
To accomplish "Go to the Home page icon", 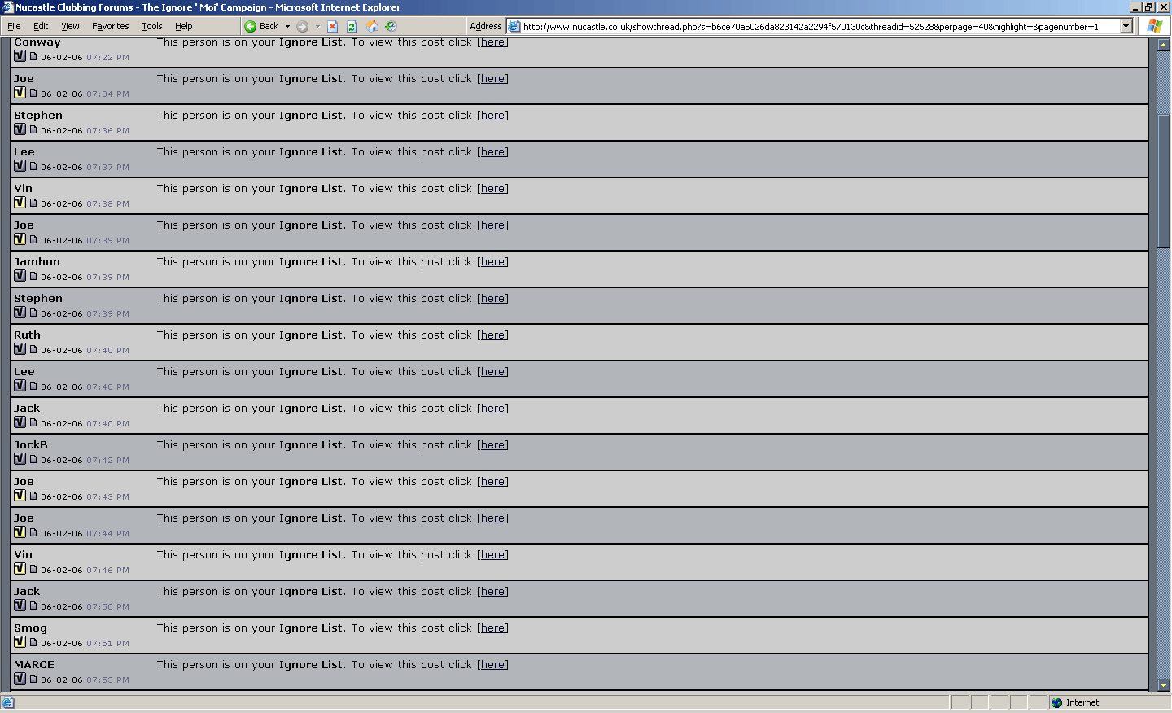I will 372,27.
